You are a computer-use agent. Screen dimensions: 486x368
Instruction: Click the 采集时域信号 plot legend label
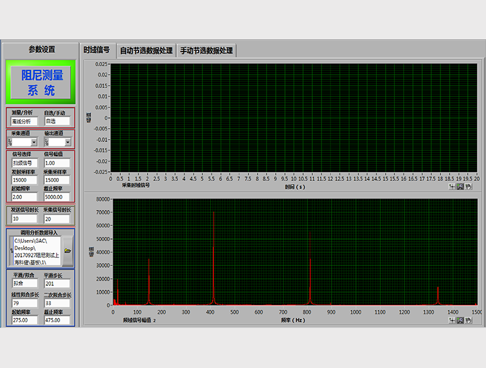pos(135,185)
